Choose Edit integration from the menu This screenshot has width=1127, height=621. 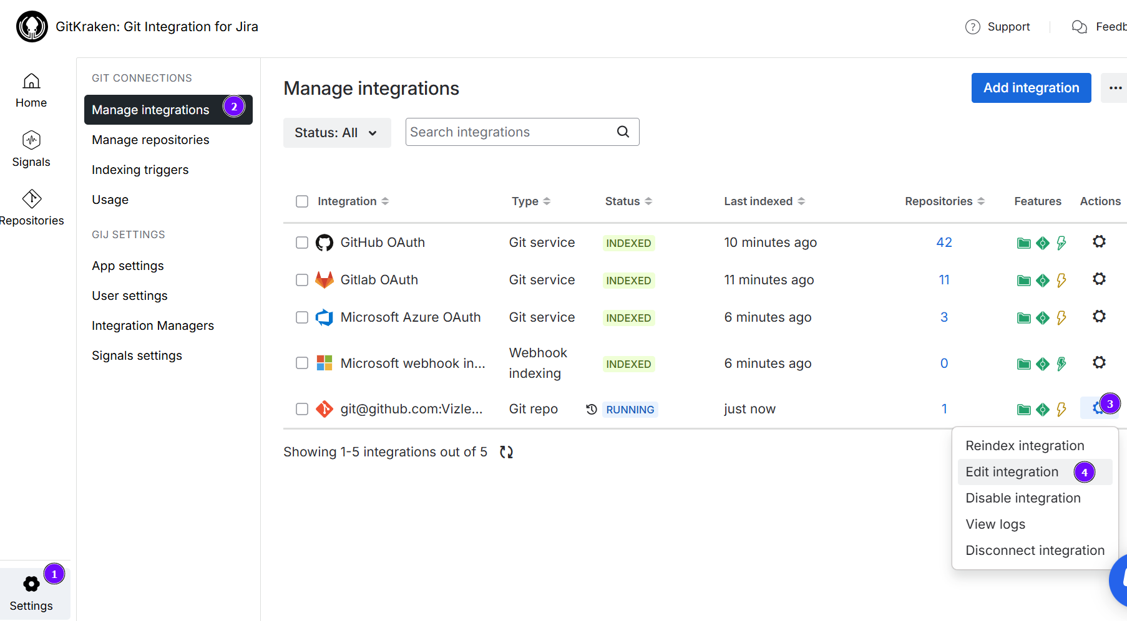point(1012,472)
